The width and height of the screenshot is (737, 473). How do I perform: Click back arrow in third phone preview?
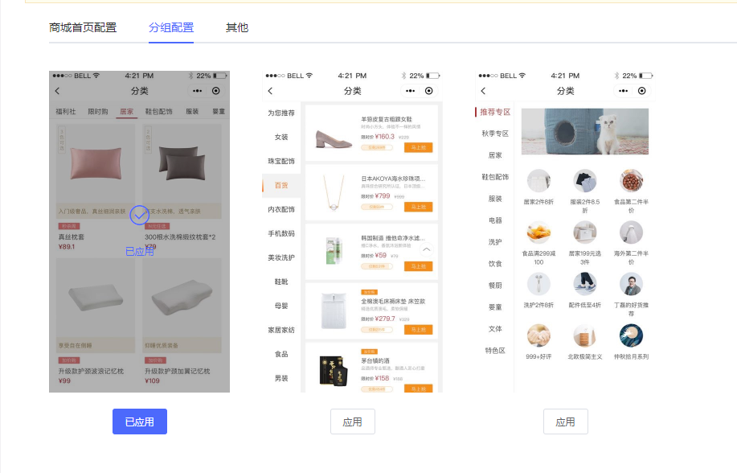tap(483, 91)
